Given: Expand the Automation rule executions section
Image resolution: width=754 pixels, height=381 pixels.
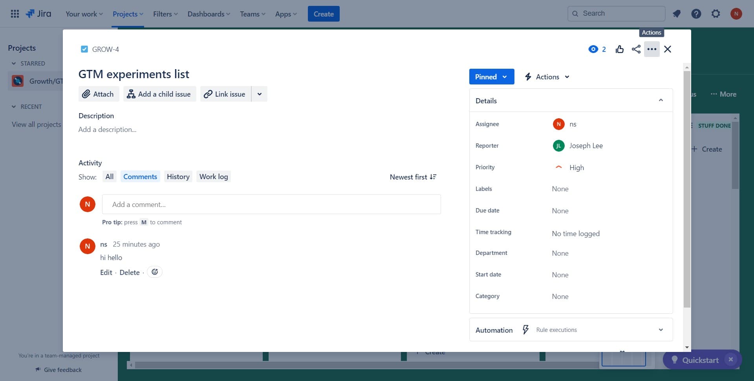Looking at the screenshot, I should tap(661, 330).
